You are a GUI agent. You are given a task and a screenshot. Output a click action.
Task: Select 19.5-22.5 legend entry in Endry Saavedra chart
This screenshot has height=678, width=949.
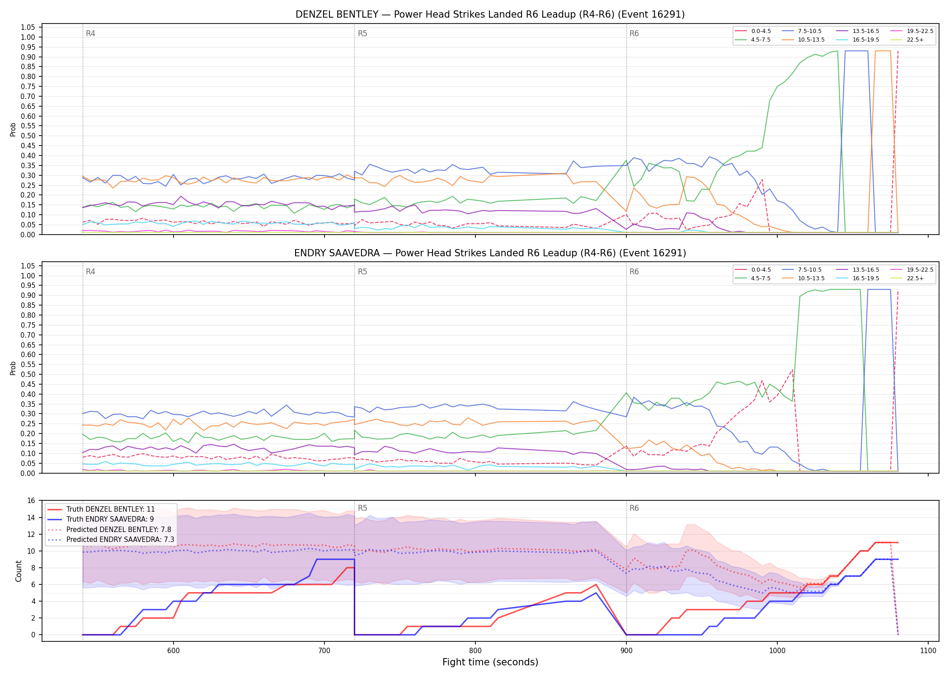click(x=912, y=270)
